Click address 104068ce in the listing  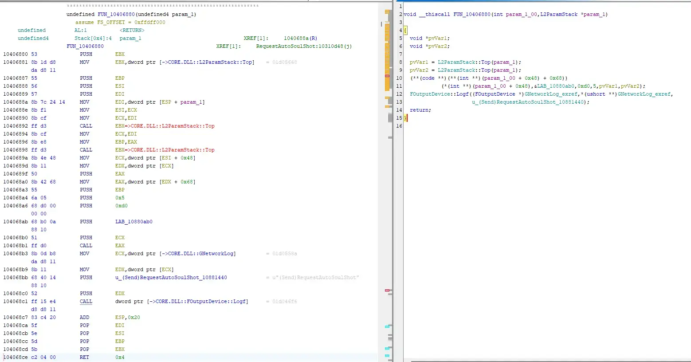click(x=16, y=357)
